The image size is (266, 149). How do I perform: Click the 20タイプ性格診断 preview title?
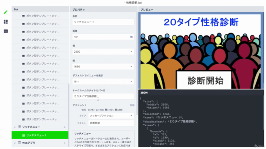click(201, 22)
